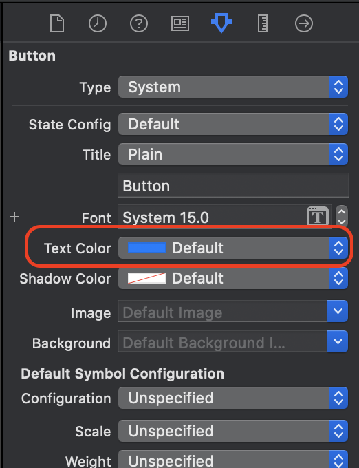This screenshot has height=468, width=359.
Task: Expand the Background image combo arrow
Action: 338,341
